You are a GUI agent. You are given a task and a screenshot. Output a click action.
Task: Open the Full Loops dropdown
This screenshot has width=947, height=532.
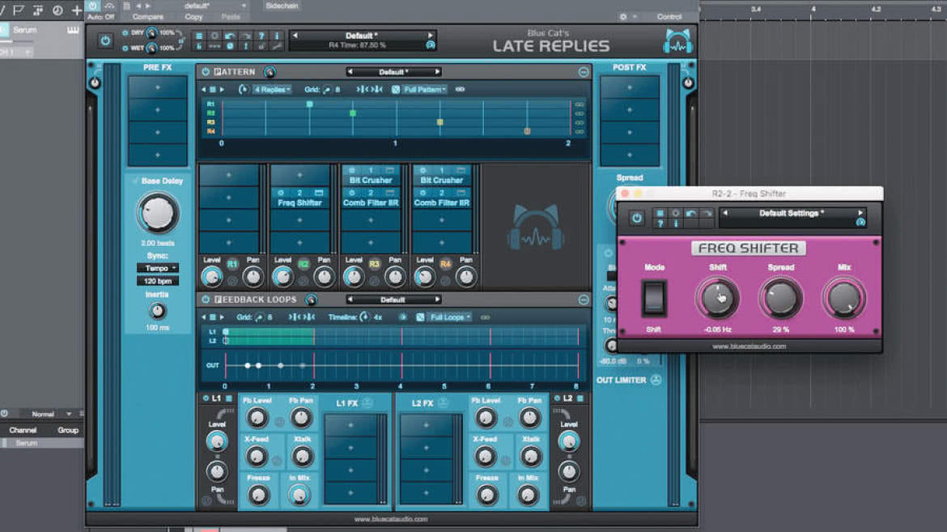[450, 317]
